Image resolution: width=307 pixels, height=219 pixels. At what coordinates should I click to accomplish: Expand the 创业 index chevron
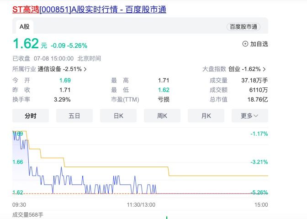[265, 69]
